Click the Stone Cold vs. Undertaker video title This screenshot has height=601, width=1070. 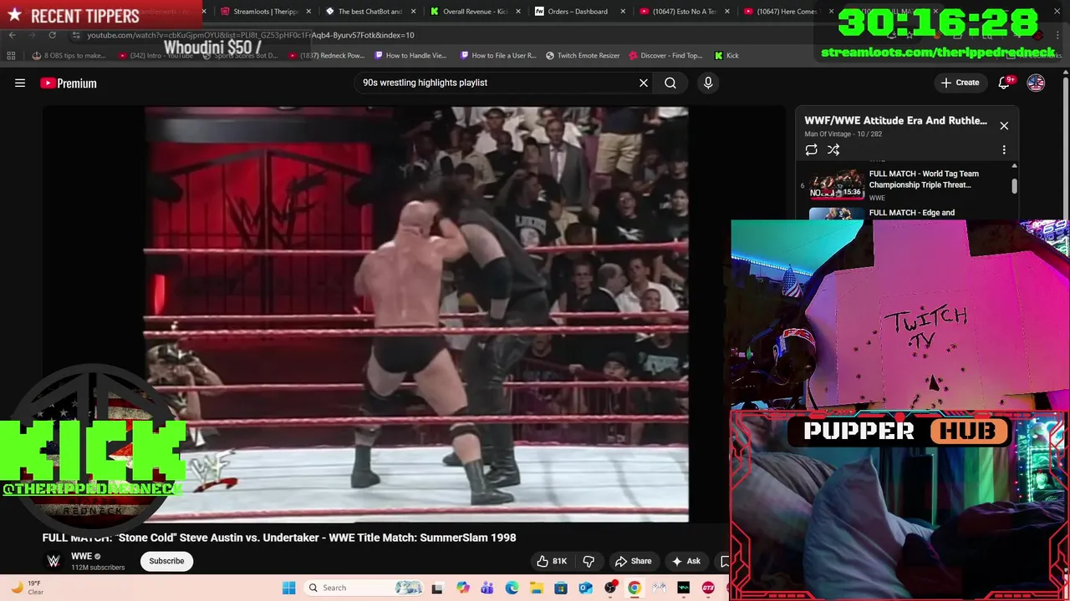[279, 538]
